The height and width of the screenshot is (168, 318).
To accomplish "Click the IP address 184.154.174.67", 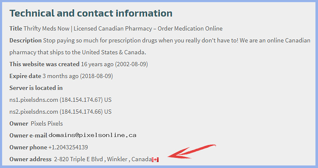I will pos(81,100).
